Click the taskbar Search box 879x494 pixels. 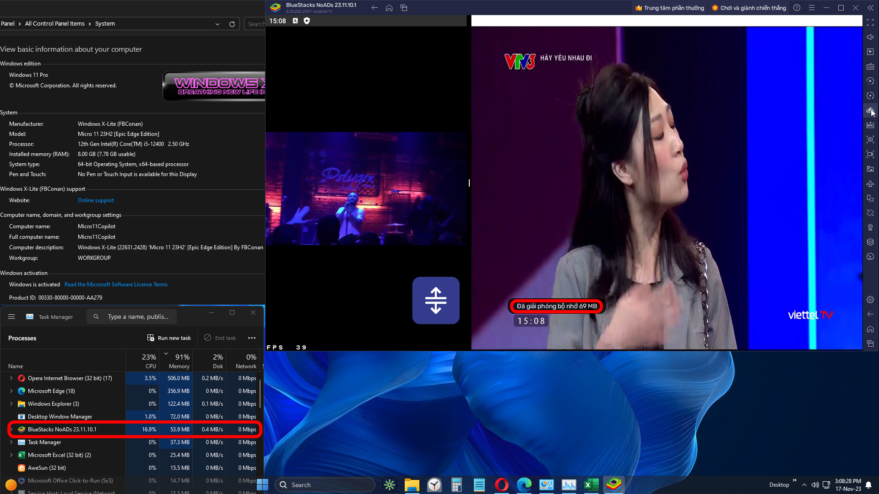[x=325, y=485]
